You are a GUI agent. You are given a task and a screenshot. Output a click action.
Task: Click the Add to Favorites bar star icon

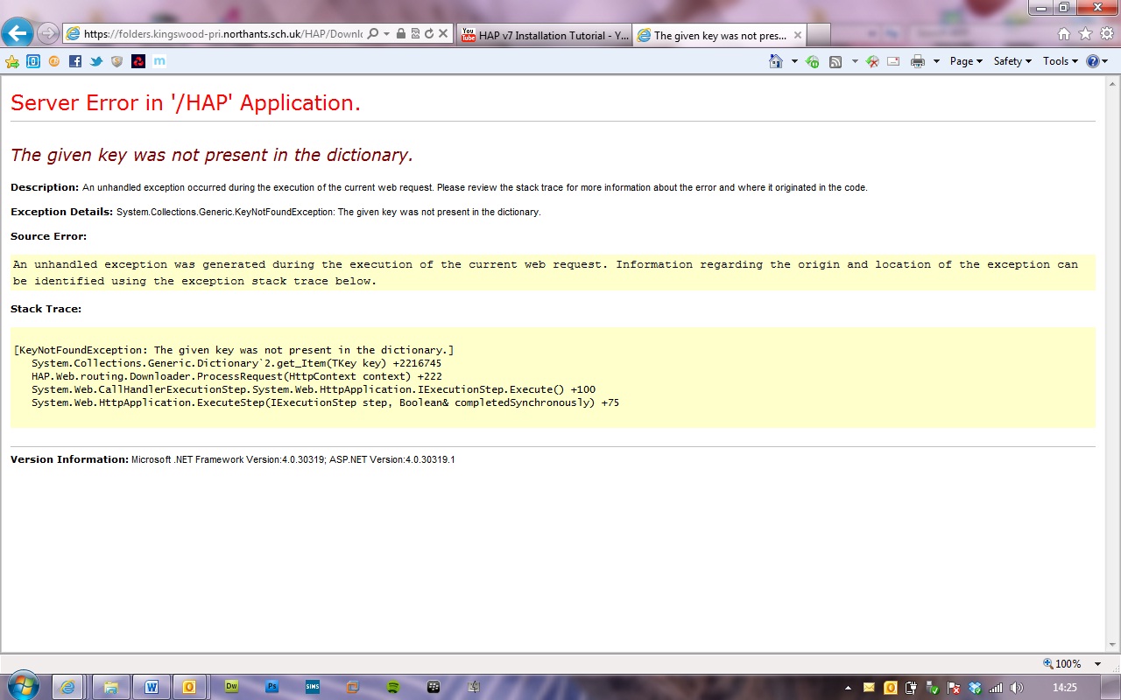coord(12,61)
